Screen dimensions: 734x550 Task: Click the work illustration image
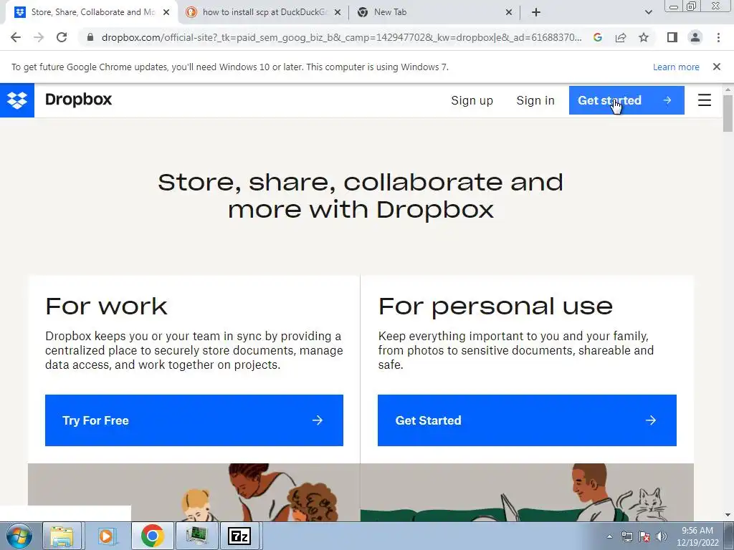[x=194, y=492]
